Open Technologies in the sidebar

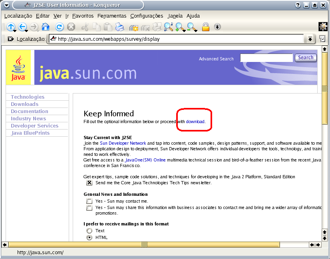(28, 97)
